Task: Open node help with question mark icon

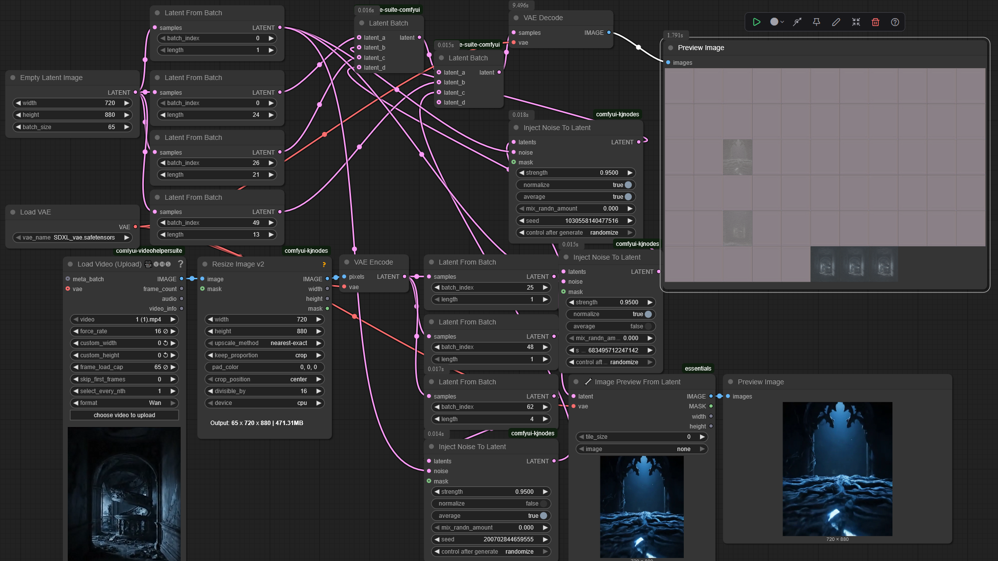Action: (895, 22)
